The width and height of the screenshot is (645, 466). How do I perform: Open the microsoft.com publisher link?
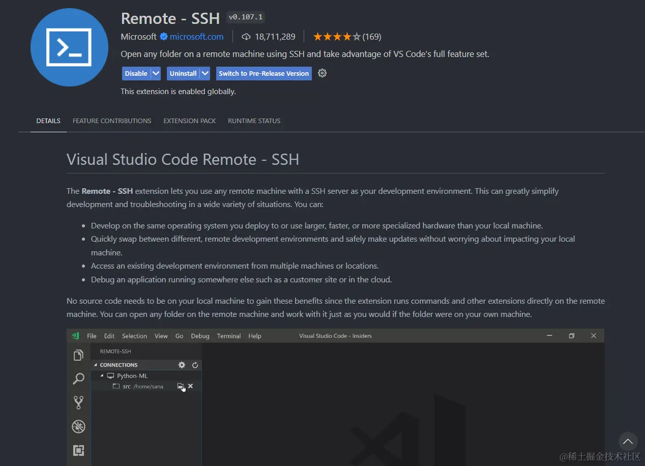click(x=196, y=37)
